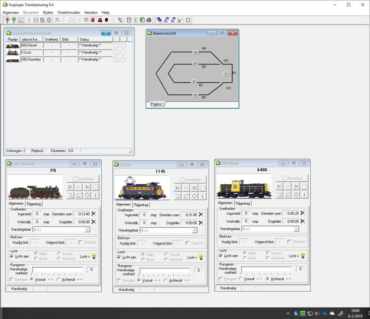Select Vooruit radio in the Diesel window
Image resolution: width=370 pixels, height=319 pixels.
point(240,279)
